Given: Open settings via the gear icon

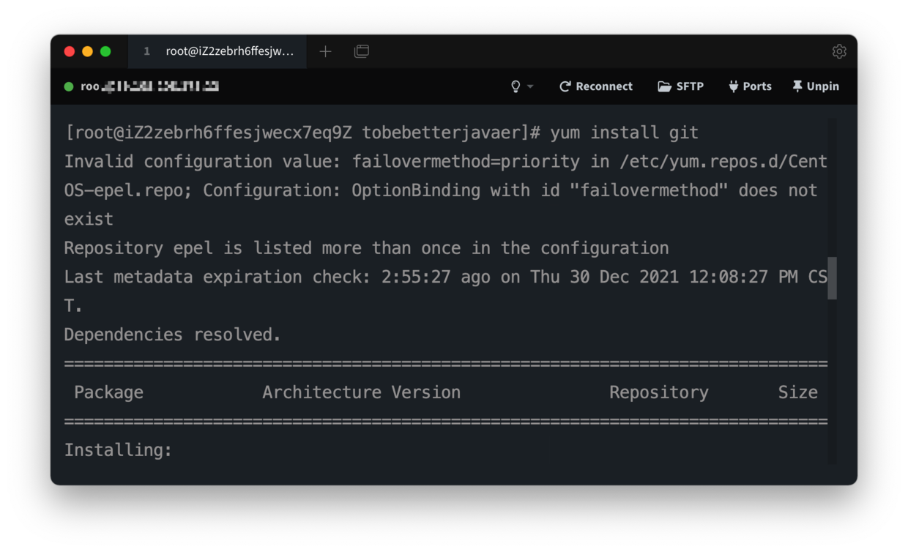Looking at the screenshot, I should pyautogui.click(x=839, y=51).
